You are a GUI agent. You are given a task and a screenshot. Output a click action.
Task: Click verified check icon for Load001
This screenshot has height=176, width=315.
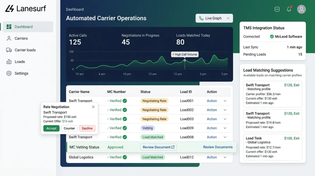(125, 101)
